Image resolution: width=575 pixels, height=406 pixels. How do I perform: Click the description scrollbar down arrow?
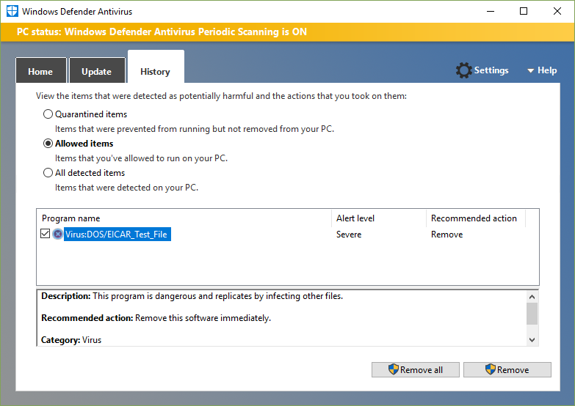pyautogui.click(x=532, y=340)
